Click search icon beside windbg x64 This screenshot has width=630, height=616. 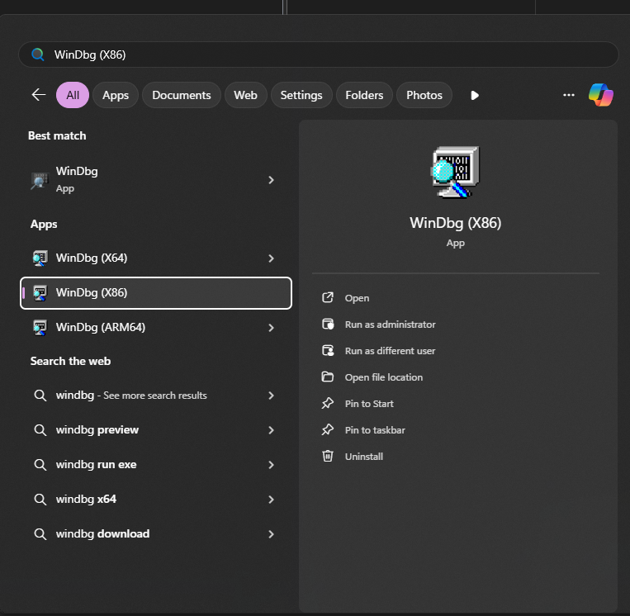coord(40,500)
